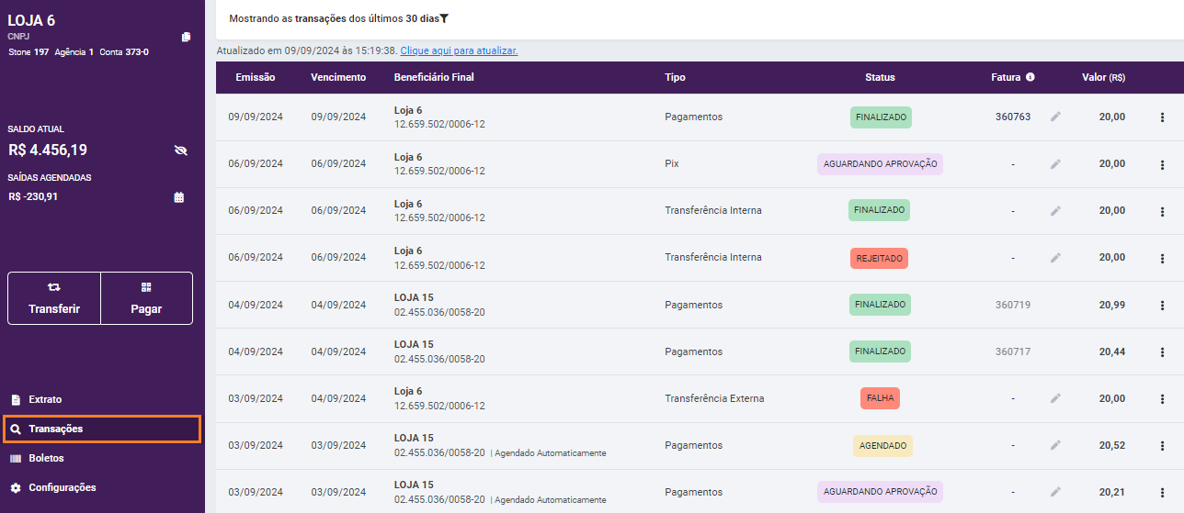Click the Pagar button
The height and width of the screenshot is (513, 1184).
coord(146,298)
